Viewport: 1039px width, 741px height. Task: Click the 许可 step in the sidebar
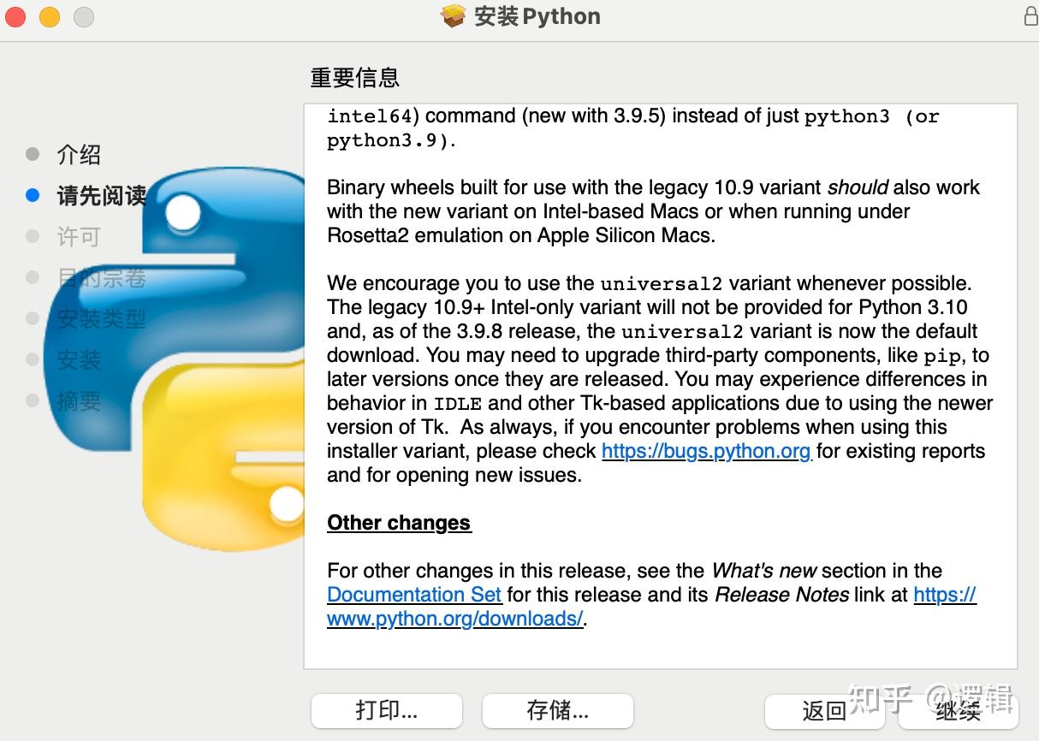coord(78,236)
